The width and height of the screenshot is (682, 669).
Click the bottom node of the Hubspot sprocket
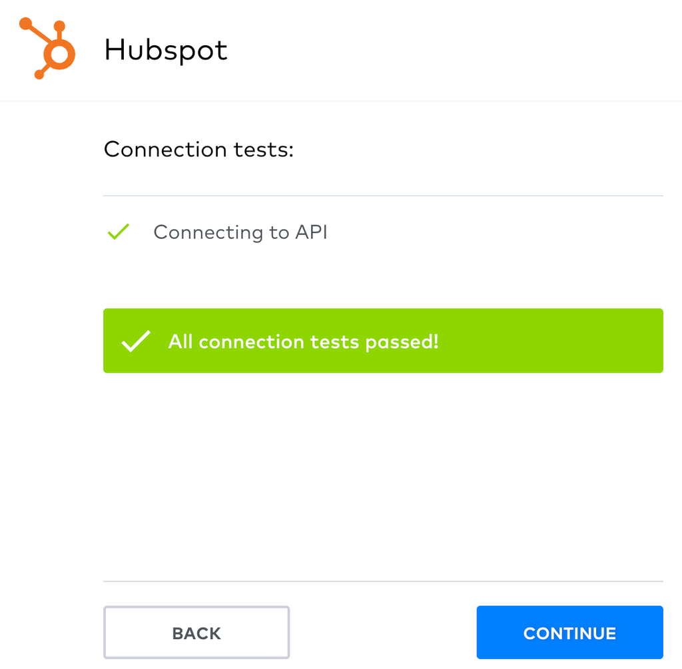click(39, 75)
